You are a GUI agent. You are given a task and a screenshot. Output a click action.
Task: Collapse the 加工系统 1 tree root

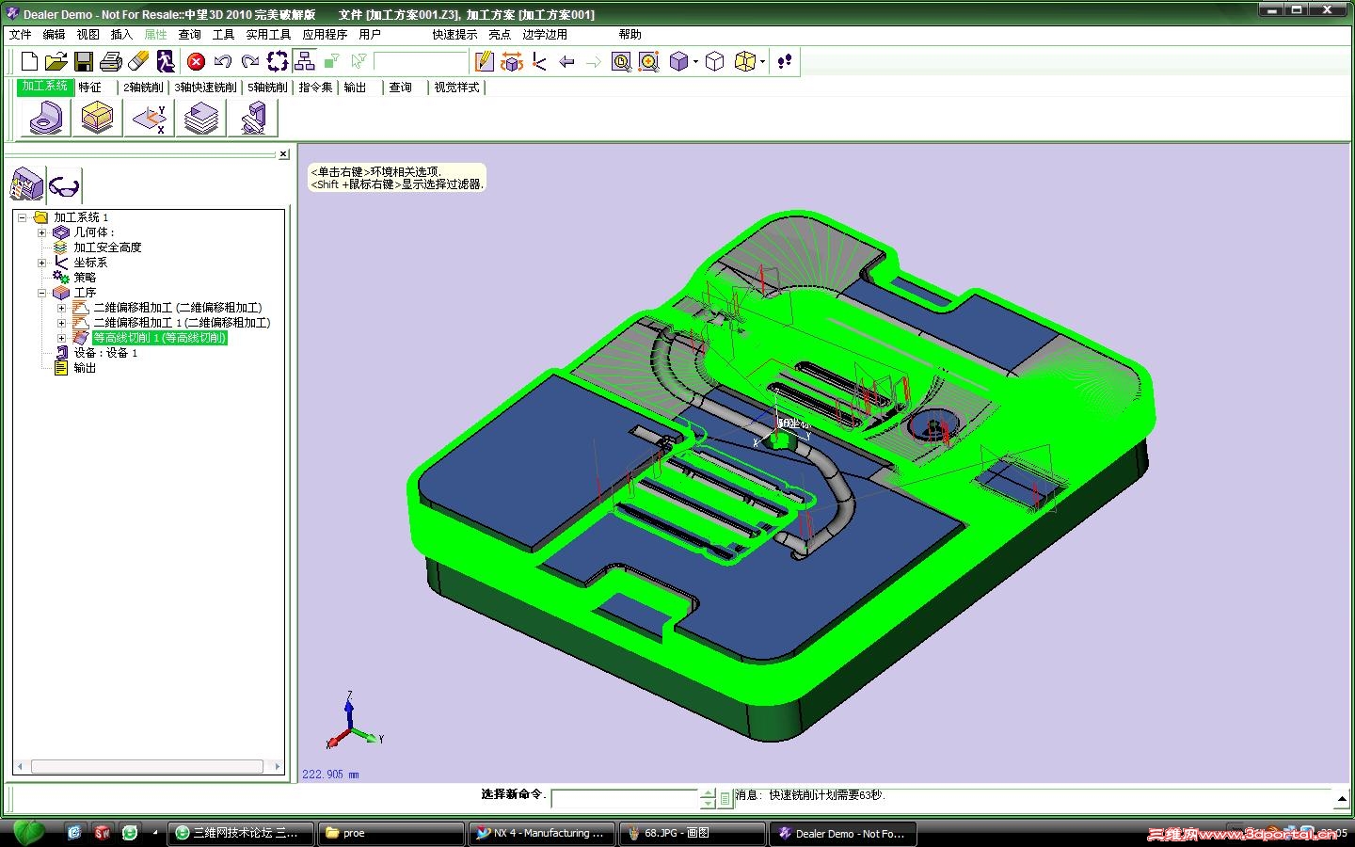tap(22, 217)
